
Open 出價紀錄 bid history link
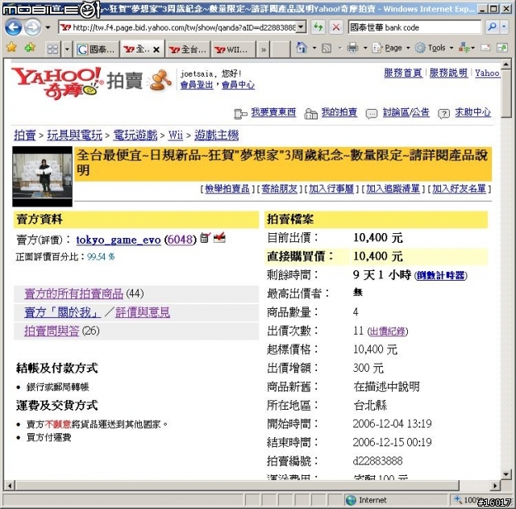[387, 332]
